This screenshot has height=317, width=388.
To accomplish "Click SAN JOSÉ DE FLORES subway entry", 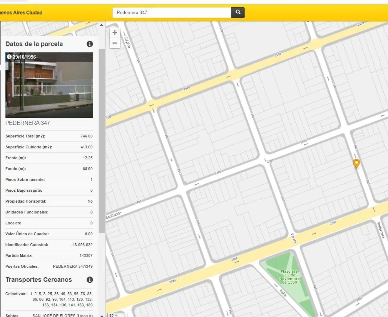I will [63, 316].
